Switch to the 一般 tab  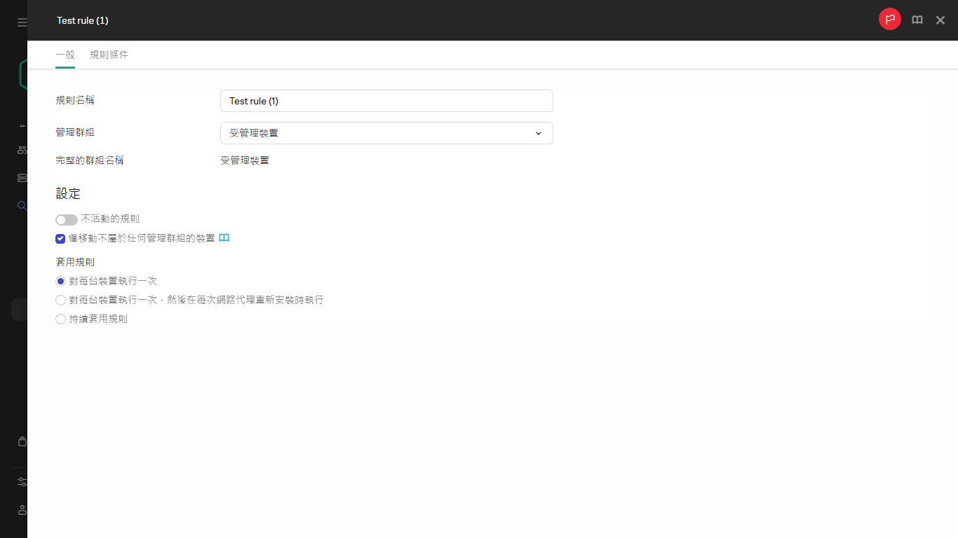(x=65, y=54)
